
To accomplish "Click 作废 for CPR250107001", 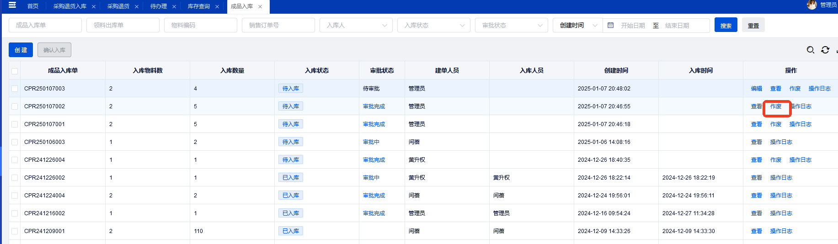I will (776, 124).
